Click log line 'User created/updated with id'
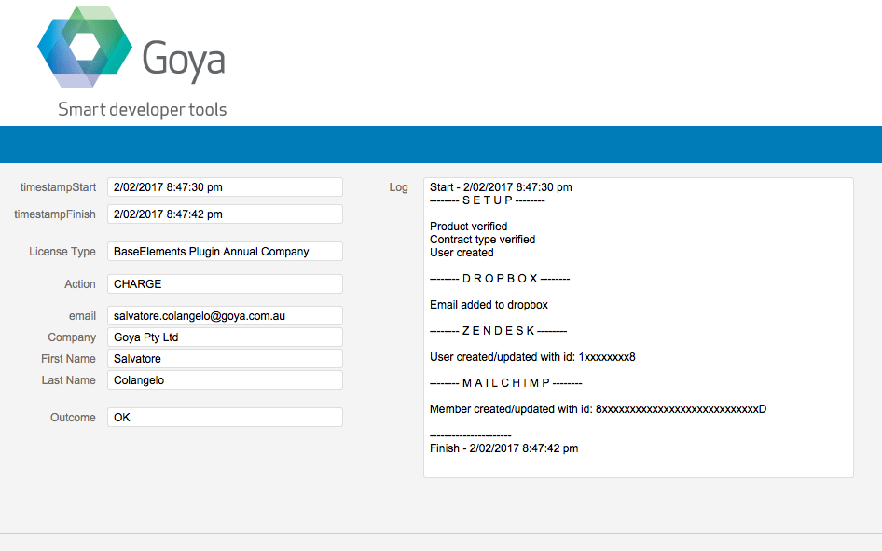Screen dimensions: 882x551 [532, 357]
